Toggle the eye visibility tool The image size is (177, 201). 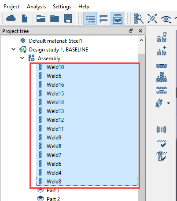click(166, 19)
